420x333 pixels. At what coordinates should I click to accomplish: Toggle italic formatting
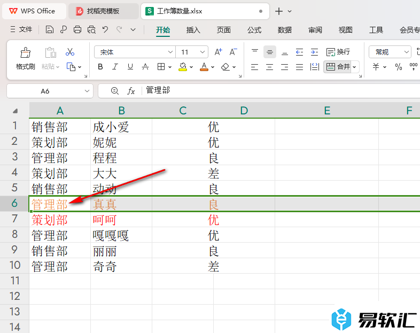(115, 67)
